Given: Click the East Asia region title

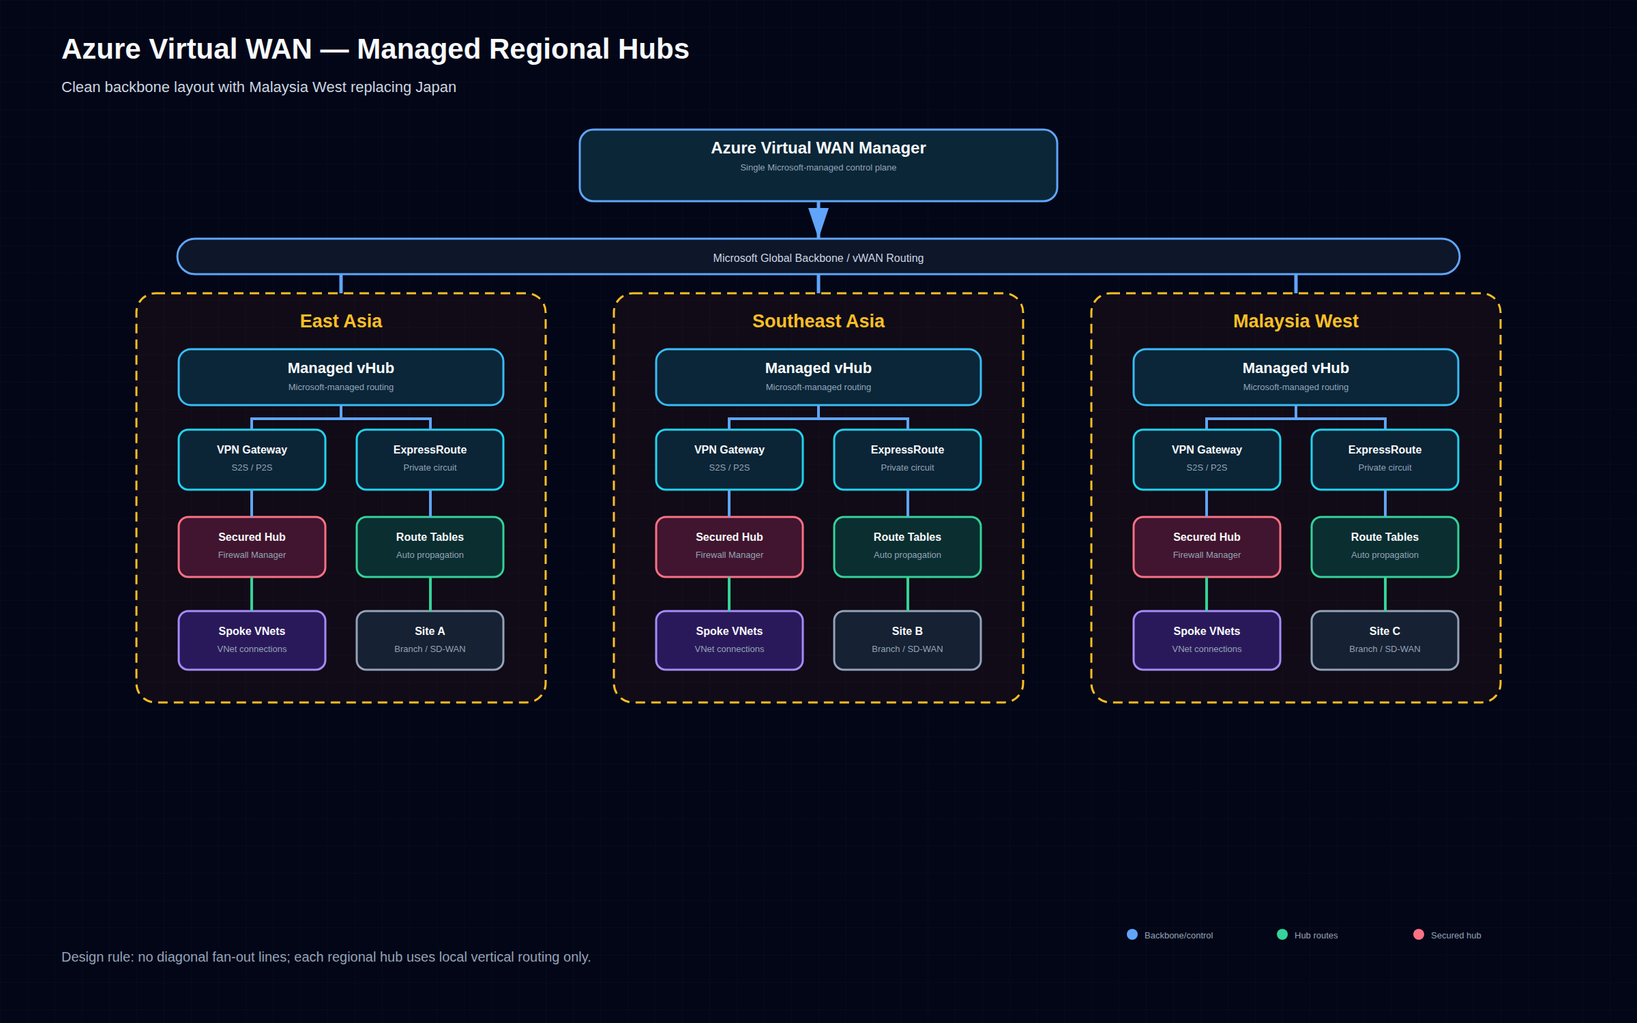Looking at the screenshot, I should [x=340, y=321].
